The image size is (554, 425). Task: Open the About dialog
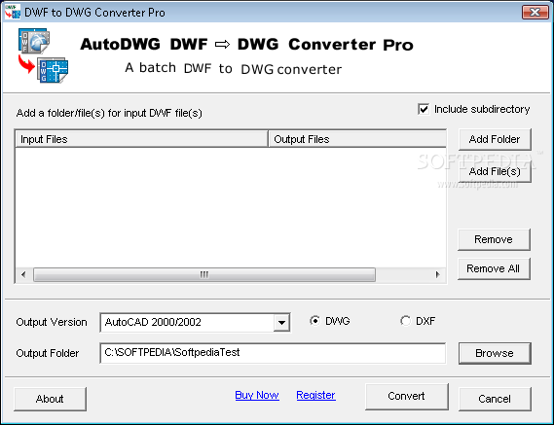coord(50,399)
